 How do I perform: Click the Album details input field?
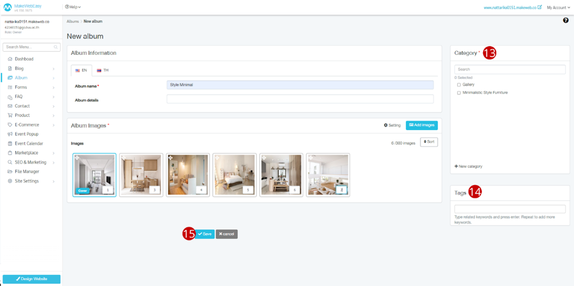click(x=299, y=99)
